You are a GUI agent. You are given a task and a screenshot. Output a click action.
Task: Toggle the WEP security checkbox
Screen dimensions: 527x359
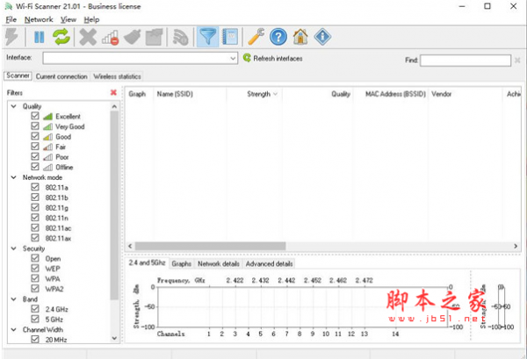coord(35,269)
